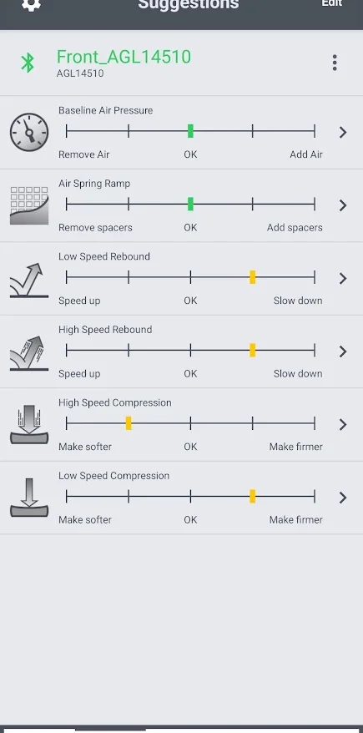Expand High Speed Compression details chevron

tap(343, 424)
